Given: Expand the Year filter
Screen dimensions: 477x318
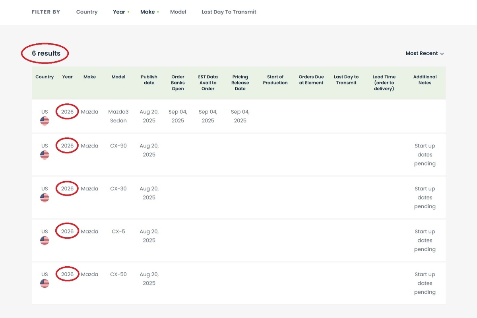Looking at the screenshot, I should 119,12.
